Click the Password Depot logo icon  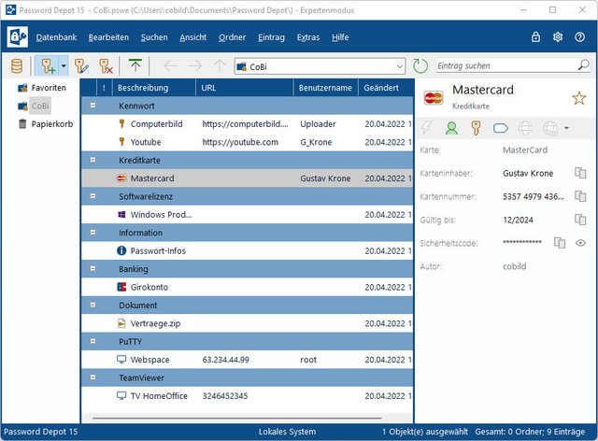coord(18,37)
